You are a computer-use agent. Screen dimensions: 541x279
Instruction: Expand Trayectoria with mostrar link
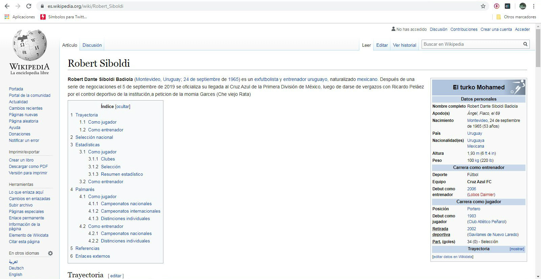pyautogui.click(x=517, y=249)
